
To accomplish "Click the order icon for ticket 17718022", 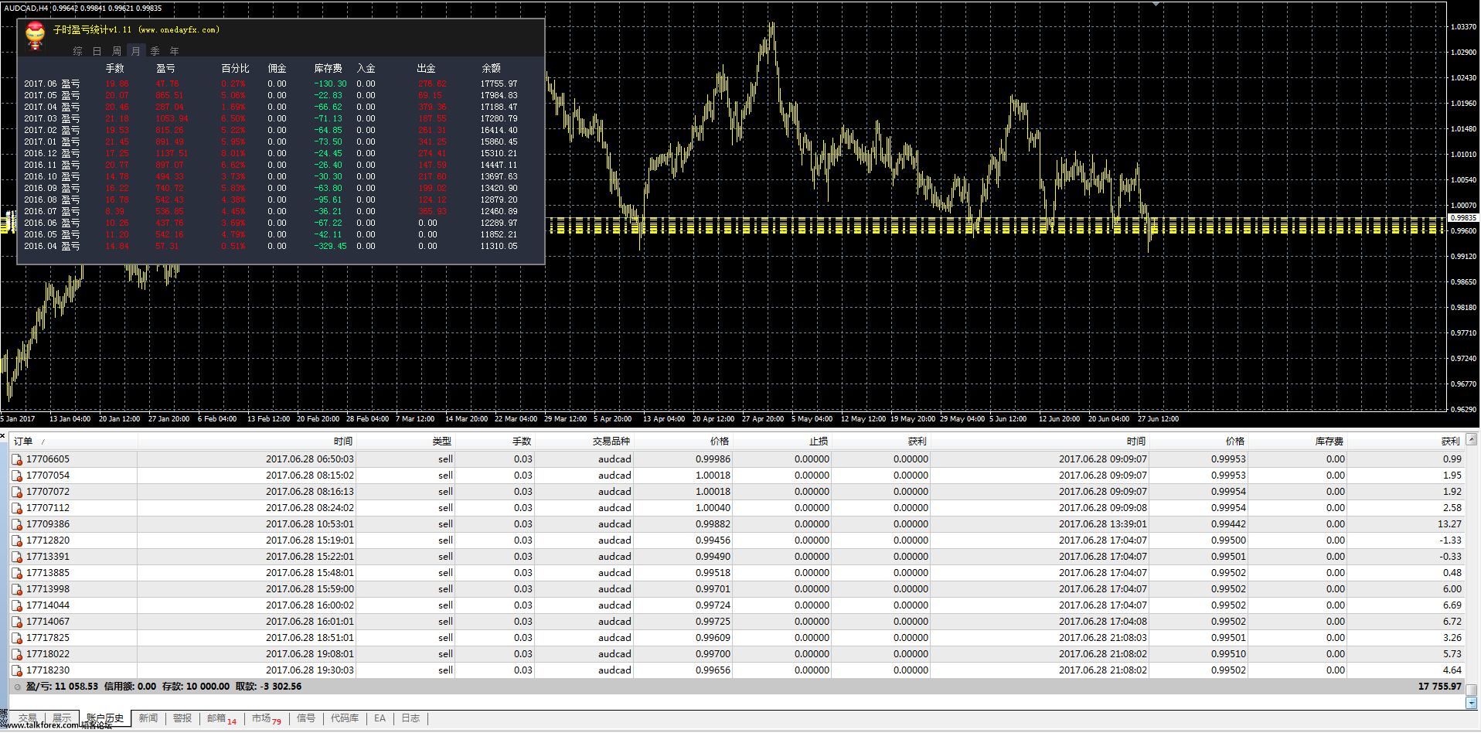I will tap(17, 654).
